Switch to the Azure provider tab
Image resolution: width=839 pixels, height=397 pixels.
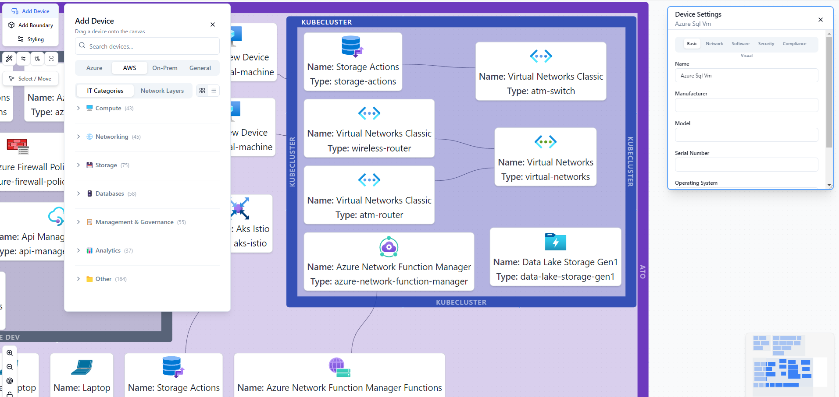[x=94, y=68]
